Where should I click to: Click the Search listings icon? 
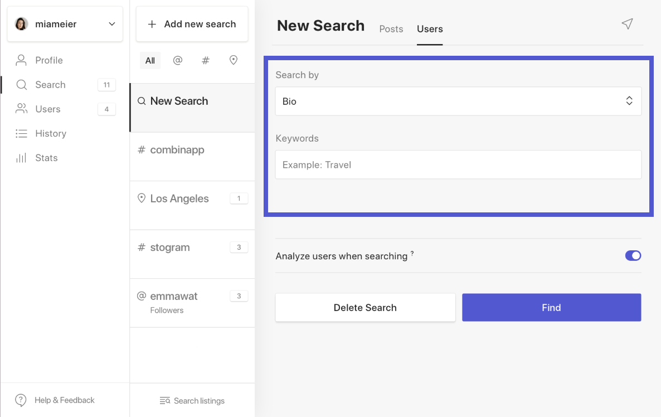point(165,401)
